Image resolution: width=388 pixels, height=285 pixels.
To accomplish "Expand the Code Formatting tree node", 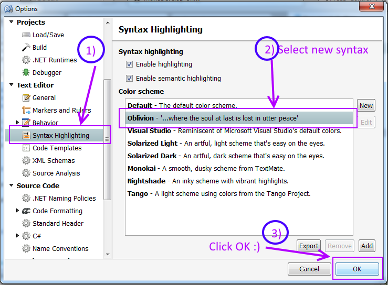I will point(17,211).
